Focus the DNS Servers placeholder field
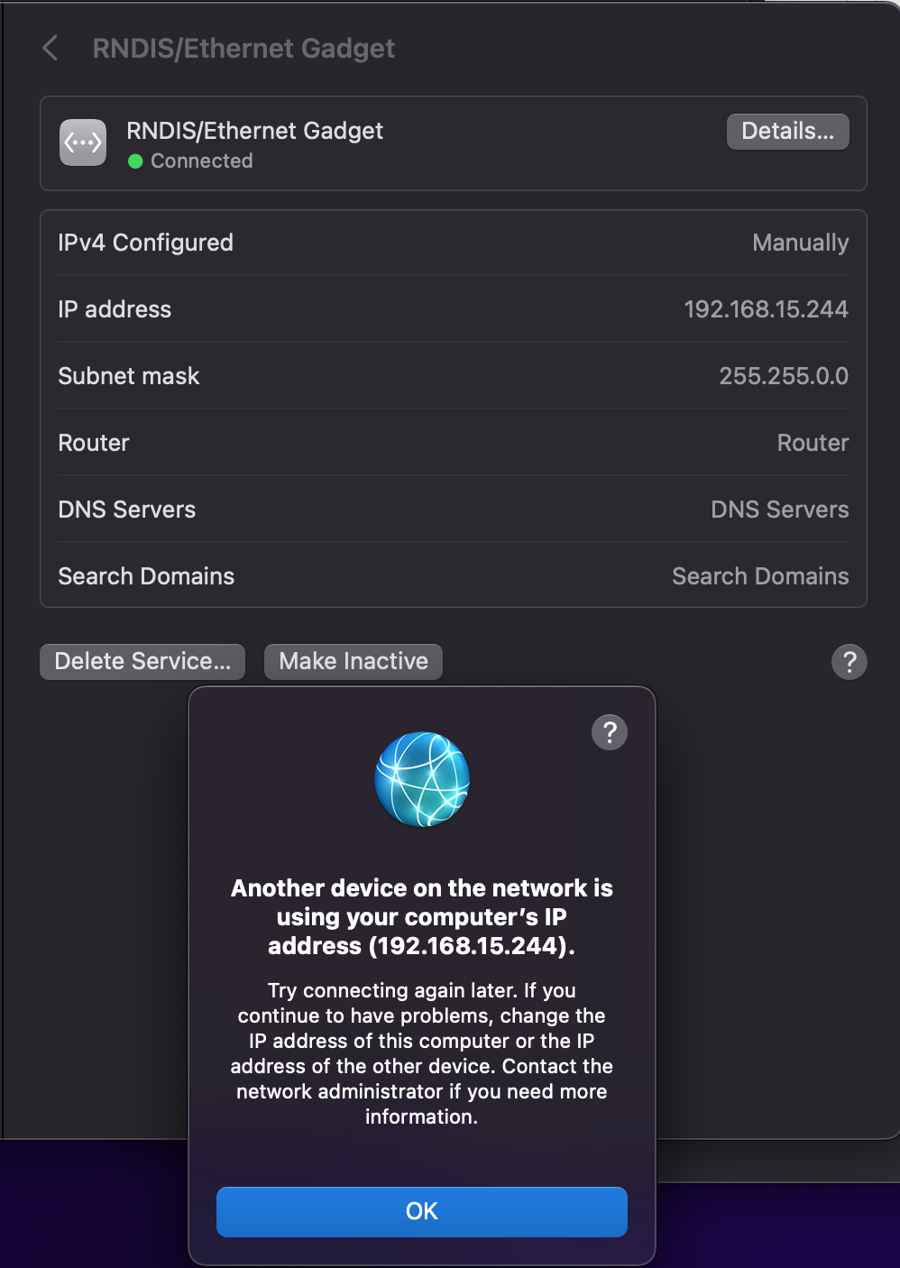Viewport: 900px width, 1268px height. point(779,510)
